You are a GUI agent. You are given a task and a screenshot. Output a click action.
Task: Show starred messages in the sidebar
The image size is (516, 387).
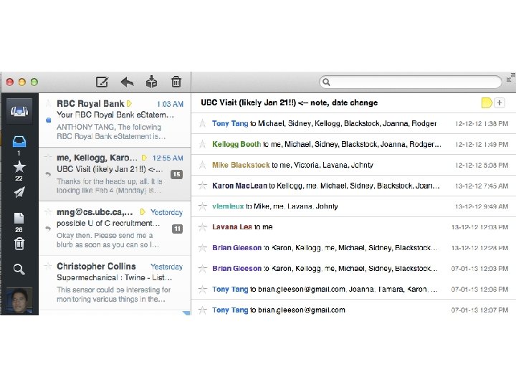19,167
